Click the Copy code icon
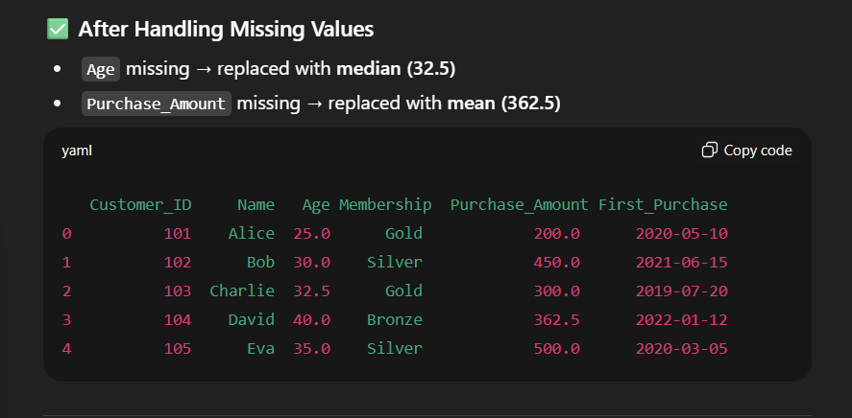 [710, 151]
